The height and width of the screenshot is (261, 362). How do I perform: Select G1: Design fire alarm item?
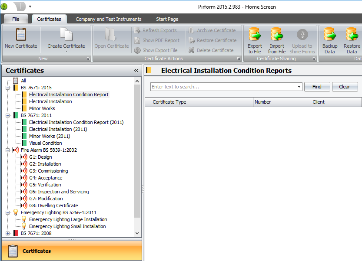[x=40, y=157]
